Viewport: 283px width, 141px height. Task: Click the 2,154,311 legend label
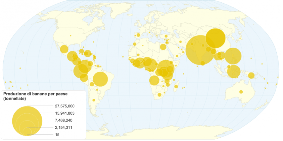(64, 128)
